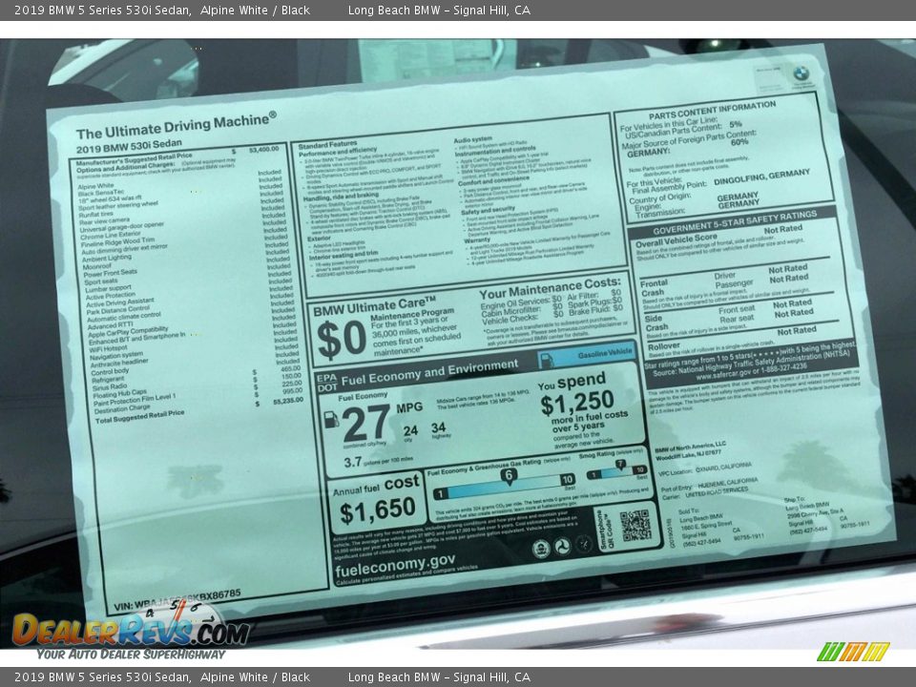
Task: Click the EPA DOT badge label
Action: click(x=326, y=382)
